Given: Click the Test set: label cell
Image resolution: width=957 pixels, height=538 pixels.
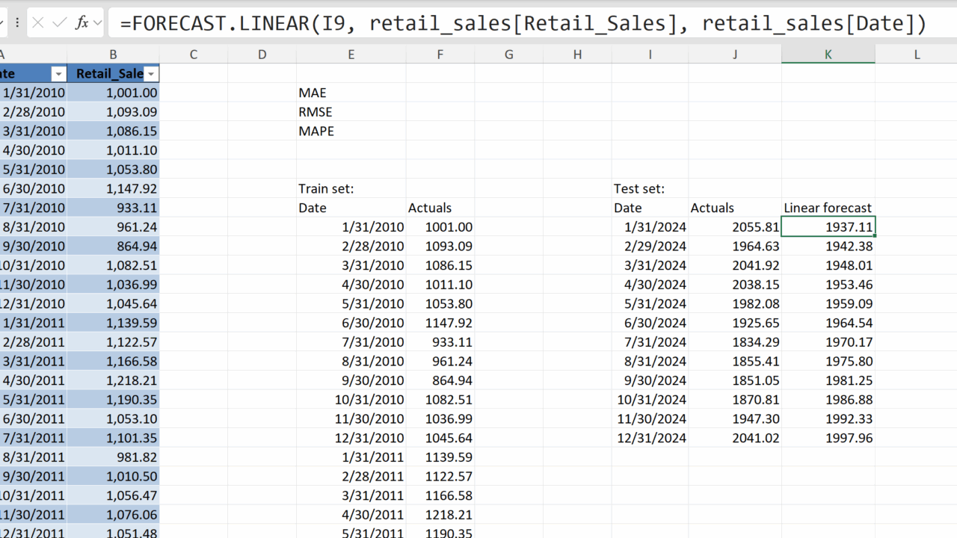Looking at the screenshot, I should 650,189.
